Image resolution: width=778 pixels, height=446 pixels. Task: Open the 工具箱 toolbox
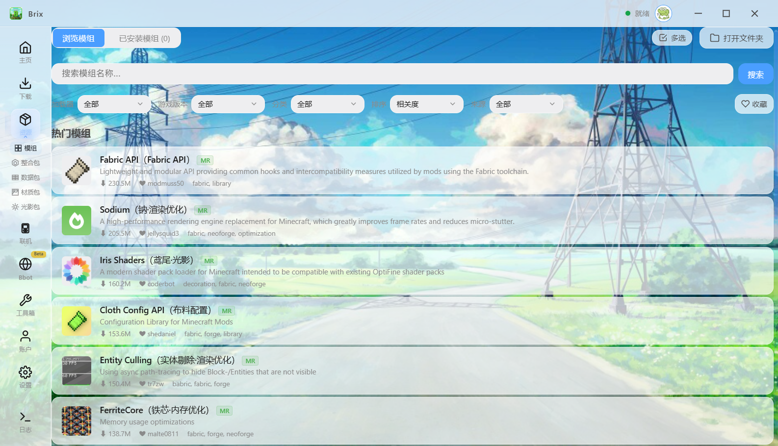click(26, 305)
